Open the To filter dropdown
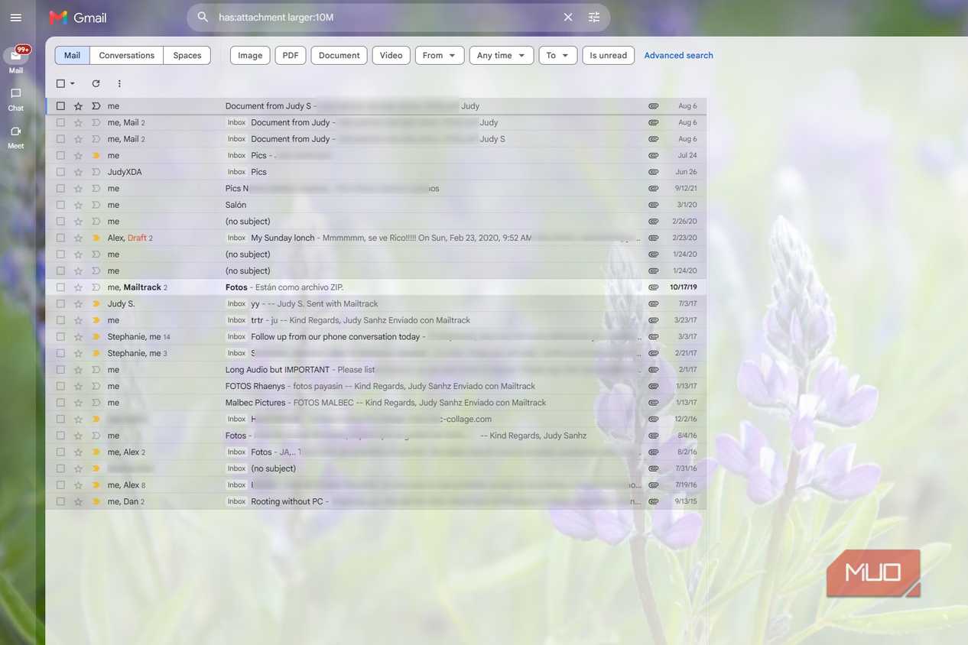The height and width of the screenshot is (645, 968). 558,55
